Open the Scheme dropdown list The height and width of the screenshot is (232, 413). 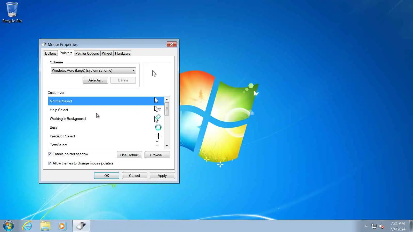[93, 70]
